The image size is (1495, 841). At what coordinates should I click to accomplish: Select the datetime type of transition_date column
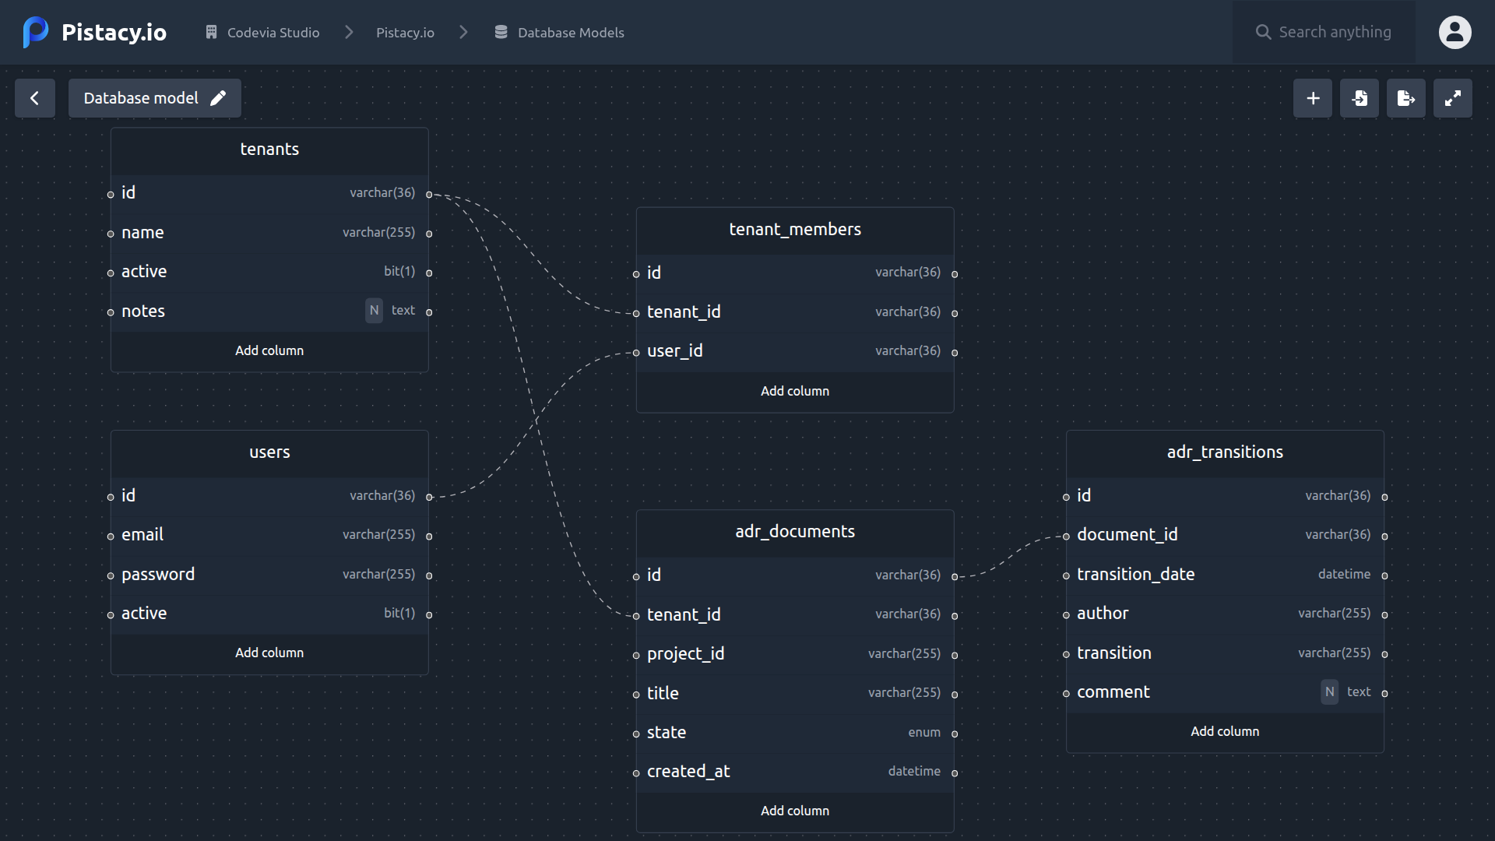(1343, 574)
